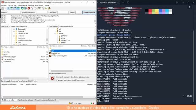This screenshot has width=196, height=110.
Task: Search files with the binoculars icon
Action: [x=49, y=8]
